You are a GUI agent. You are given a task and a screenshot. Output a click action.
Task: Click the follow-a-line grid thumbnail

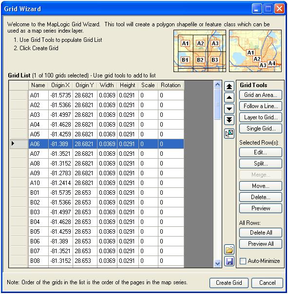coord(255,51)
